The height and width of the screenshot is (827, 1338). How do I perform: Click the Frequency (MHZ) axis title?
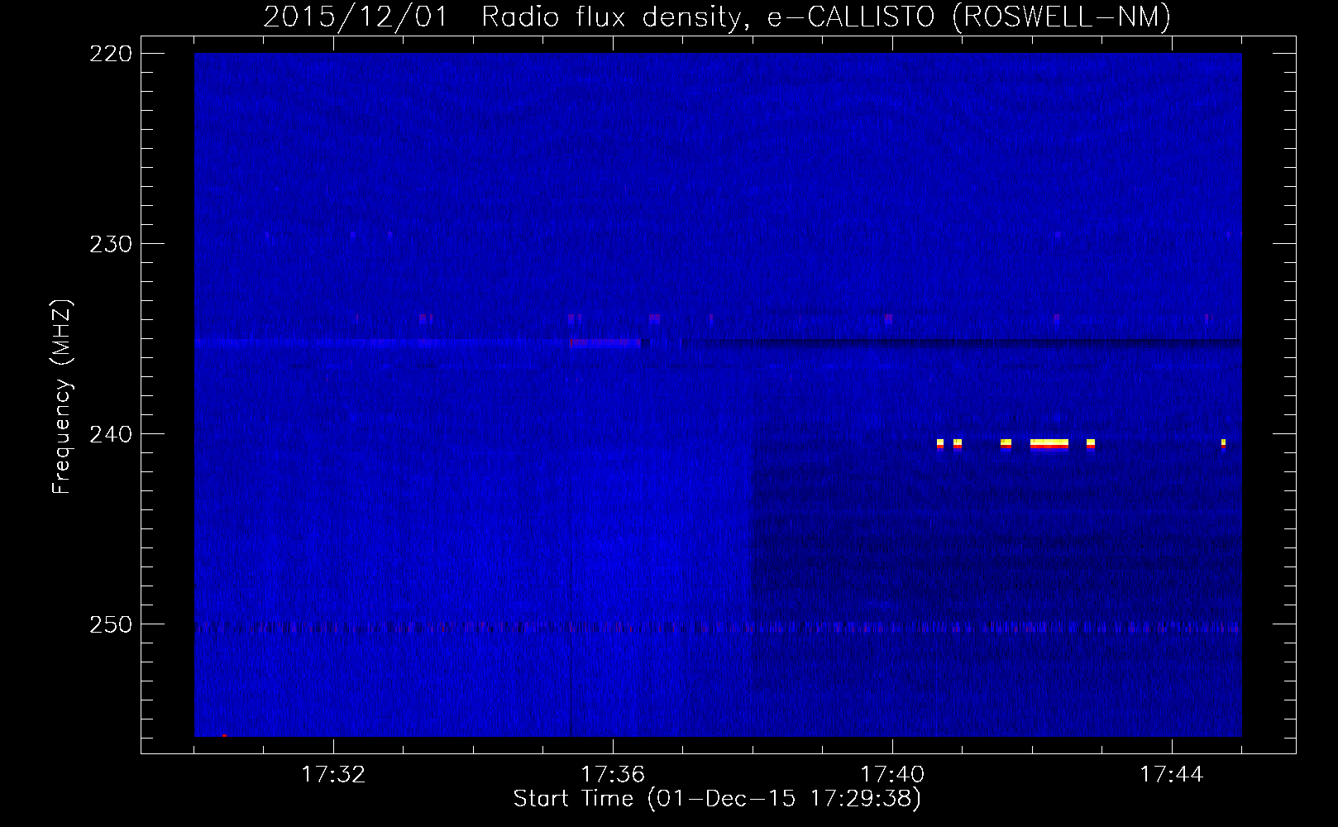pyautogui.click(x=62, y=397)
